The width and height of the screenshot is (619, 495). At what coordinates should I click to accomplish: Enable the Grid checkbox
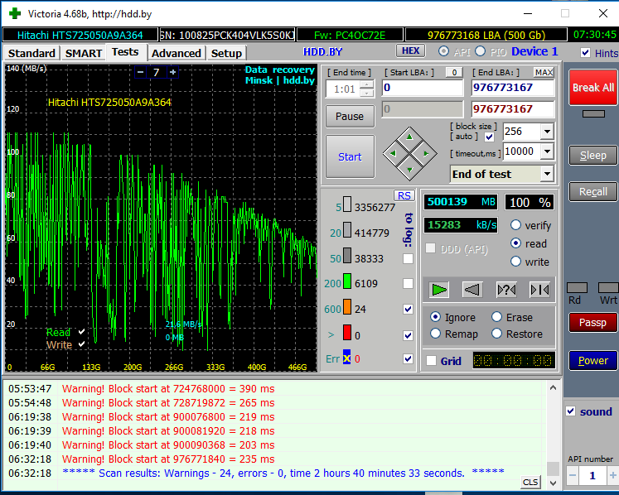click(431, 361)
